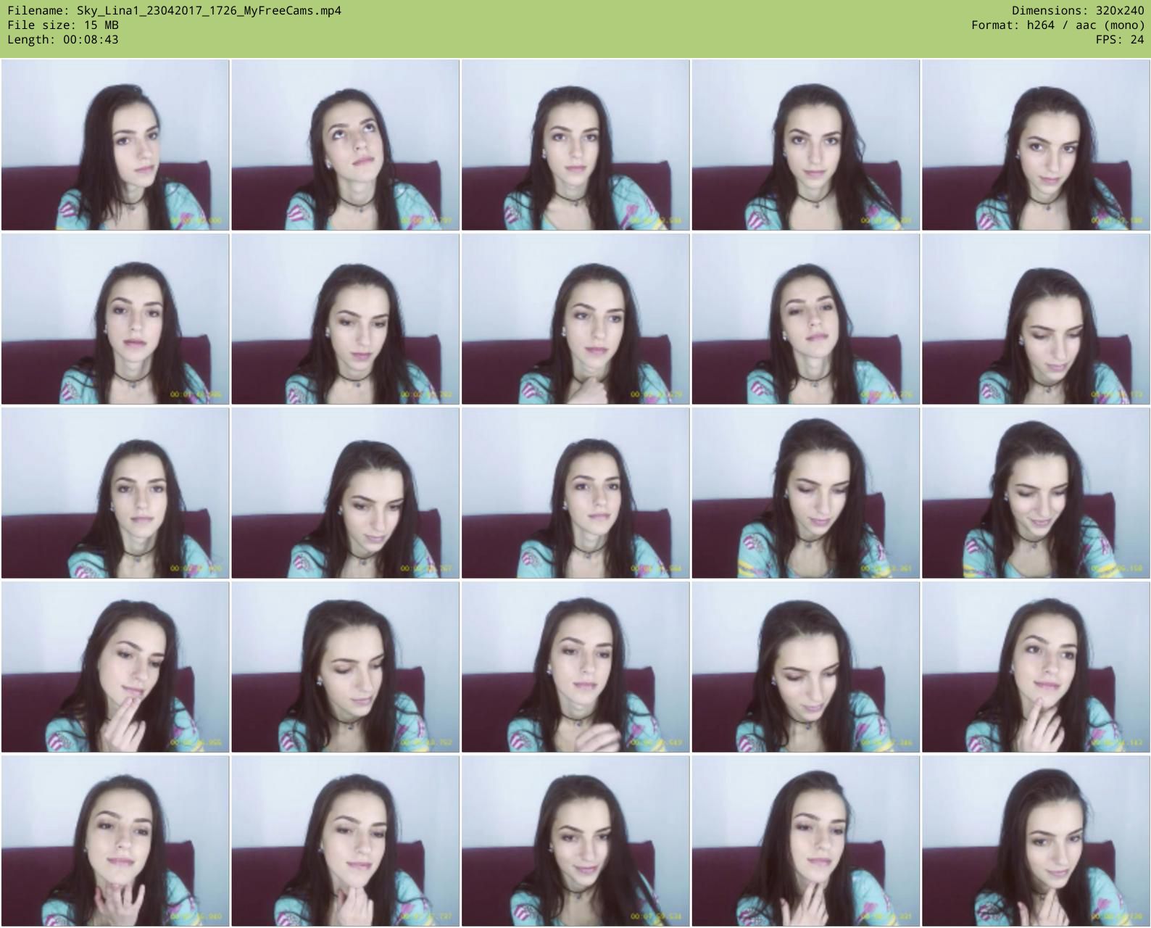The height and width of the screenshot is (928, 1151).
Task: Click the fifth thumbnail in row three
Action: point(1036,493)
